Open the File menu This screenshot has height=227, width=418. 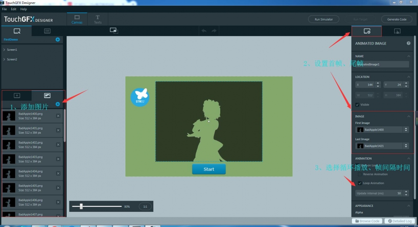[x=5, y=9]
